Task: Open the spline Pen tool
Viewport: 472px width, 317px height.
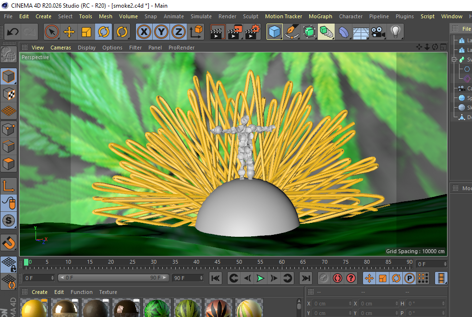Action: coord(291,32)
